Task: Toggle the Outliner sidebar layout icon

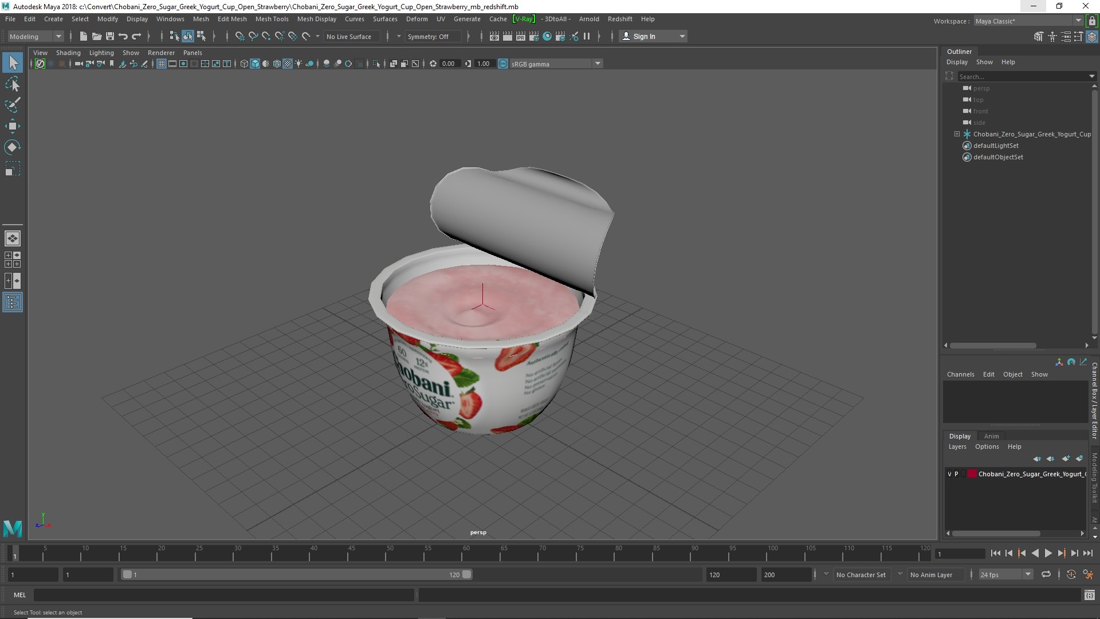Action: tap(13, 302)
